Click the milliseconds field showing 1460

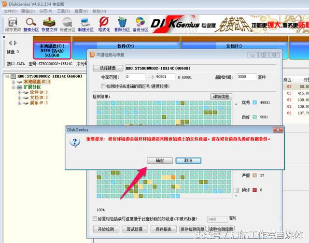point(217,219)
